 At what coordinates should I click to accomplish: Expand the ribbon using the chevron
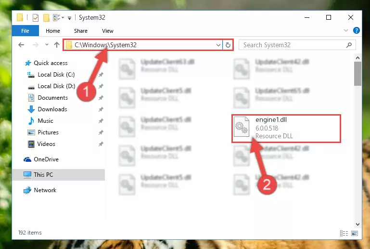[x=345, y=30]
